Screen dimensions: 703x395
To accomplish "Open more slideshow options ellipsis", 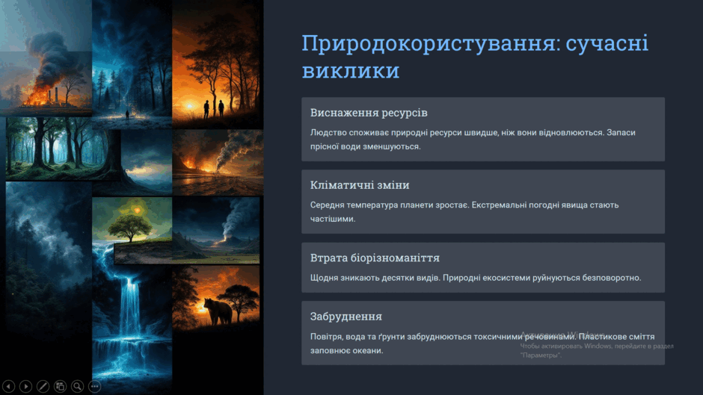I will click(94, 386).
